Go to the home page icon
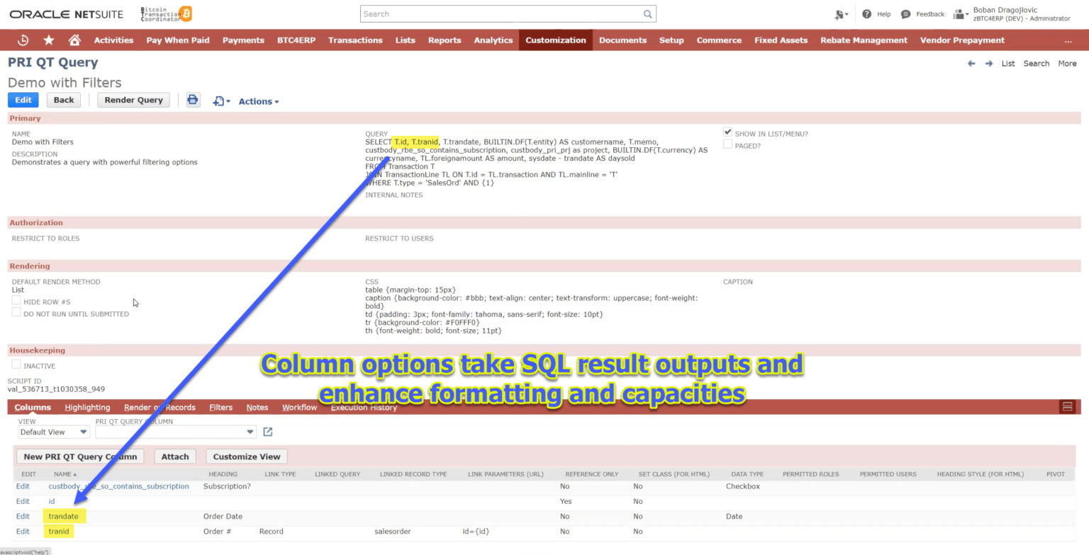 pos(74,40)
